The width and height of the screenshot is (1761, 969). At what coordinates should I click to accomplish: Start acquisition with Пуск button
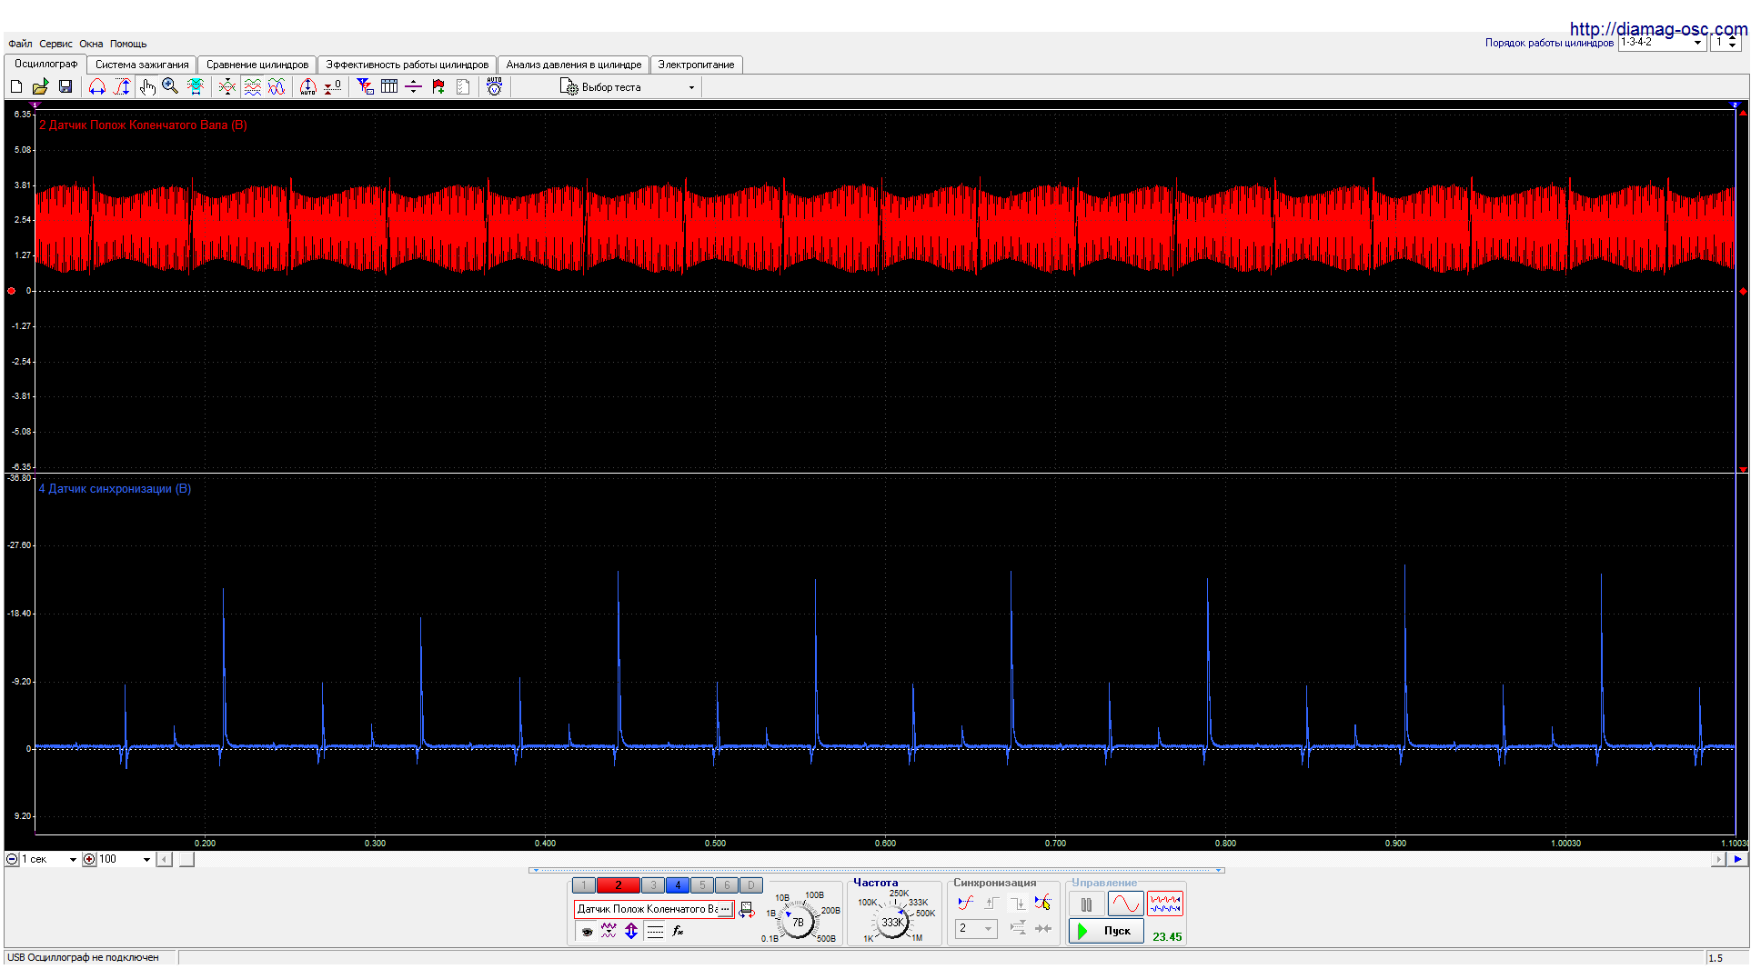[x=1106, y=931]
